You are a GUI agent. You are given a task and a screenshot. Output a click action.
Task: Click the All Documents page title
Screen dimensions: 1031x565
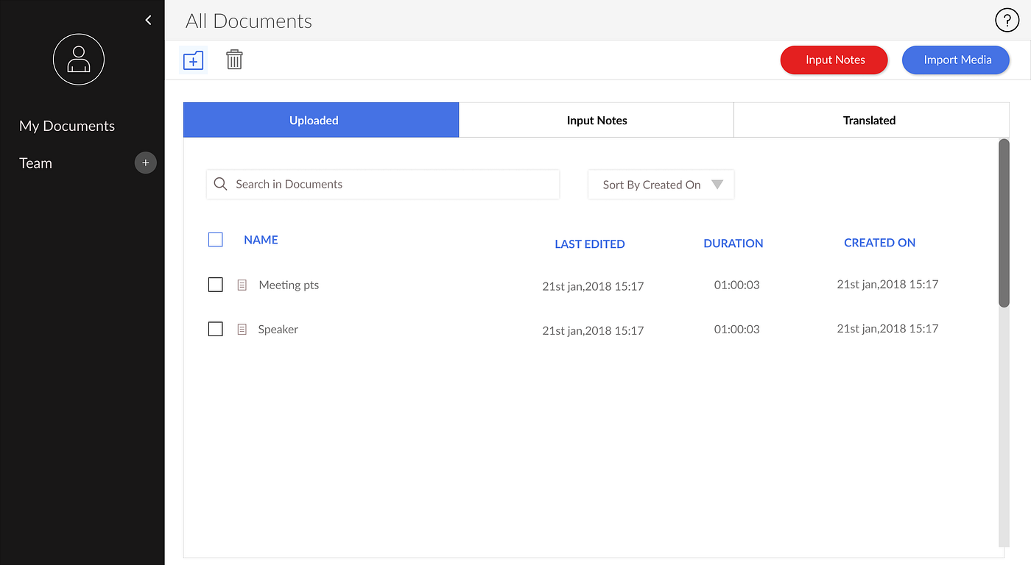[249, 21]
